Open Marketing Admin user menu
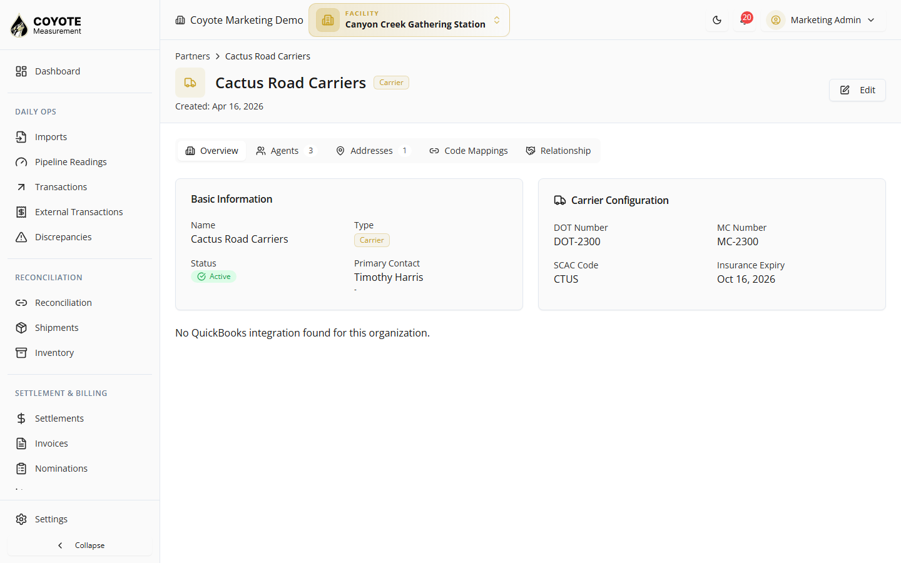The image size is (901, 563). point(823,20)
